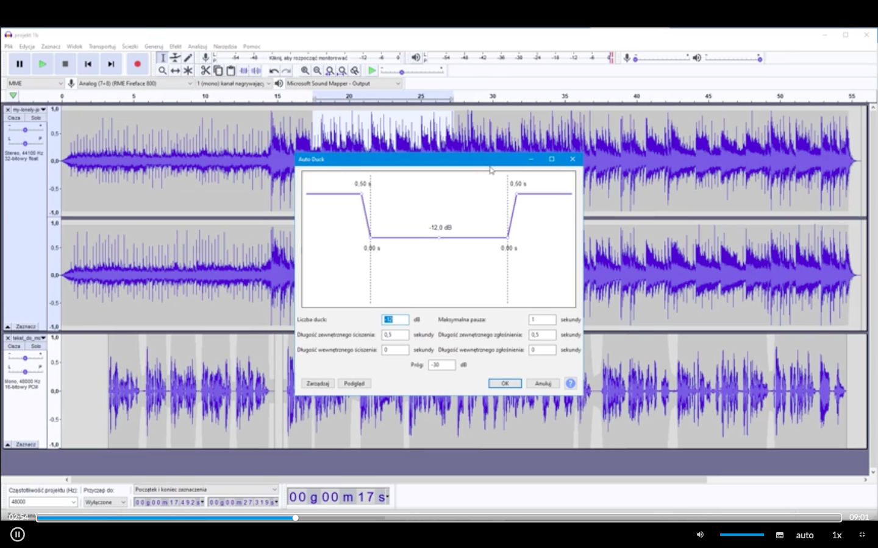
Task: Click the Podgląd preview button
Action: coord(354,384)
